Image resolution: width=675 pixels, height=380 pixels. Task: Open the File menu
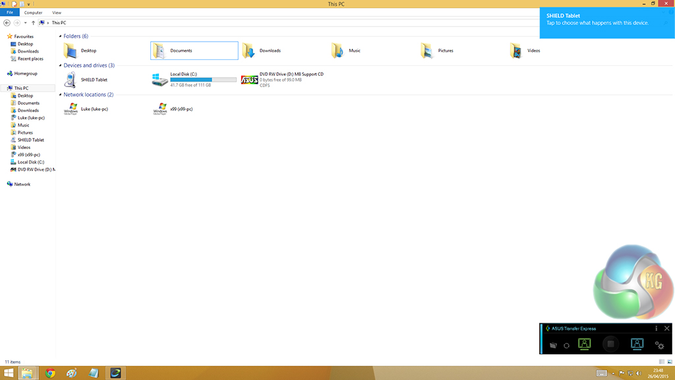(x=9, y=13)
